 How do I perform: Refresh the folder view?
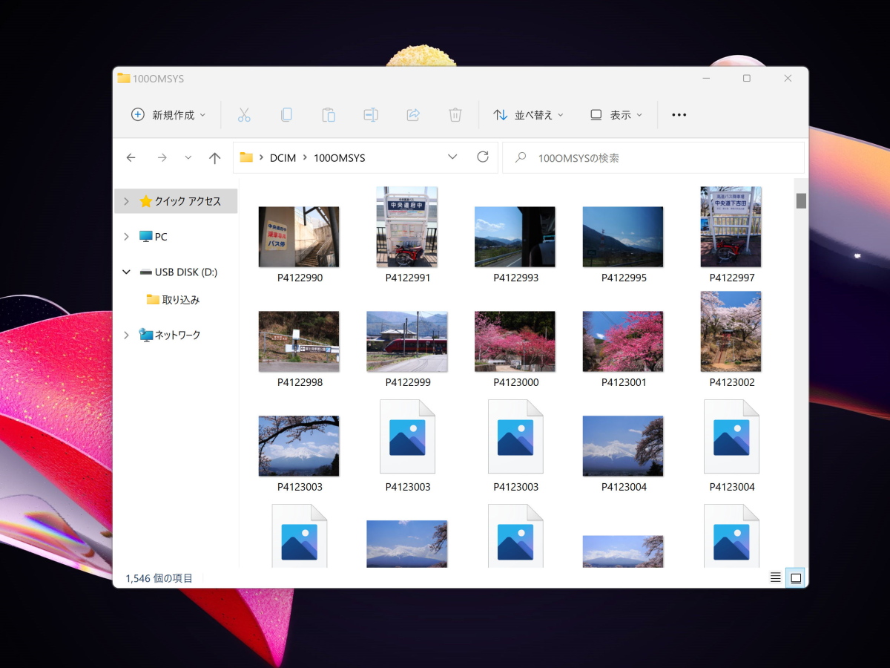coord(483,157)
